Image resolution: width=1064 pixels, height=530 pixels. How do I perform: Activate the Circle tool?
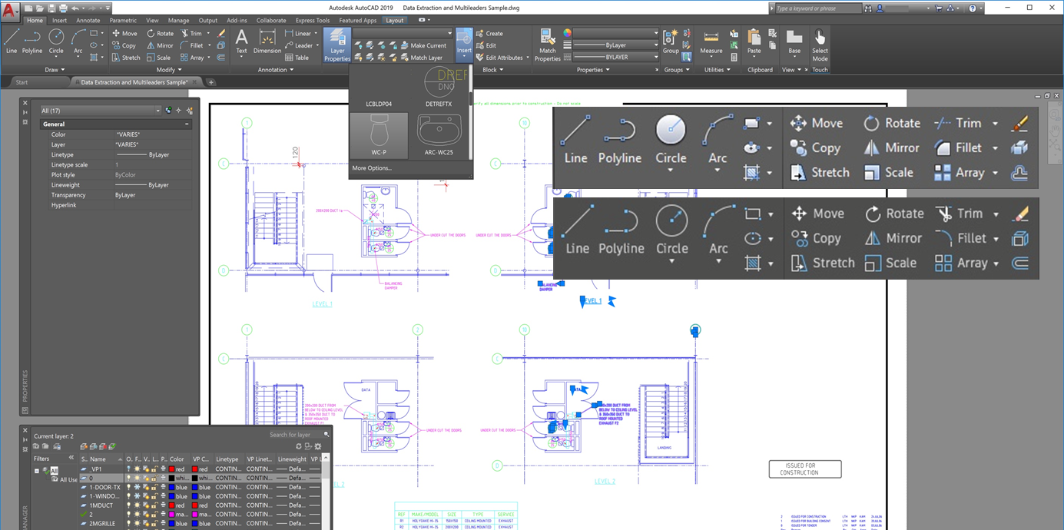(671, 140)
